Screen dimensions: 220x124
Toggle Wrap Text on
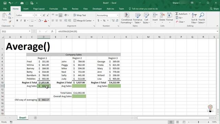(79, 15)
